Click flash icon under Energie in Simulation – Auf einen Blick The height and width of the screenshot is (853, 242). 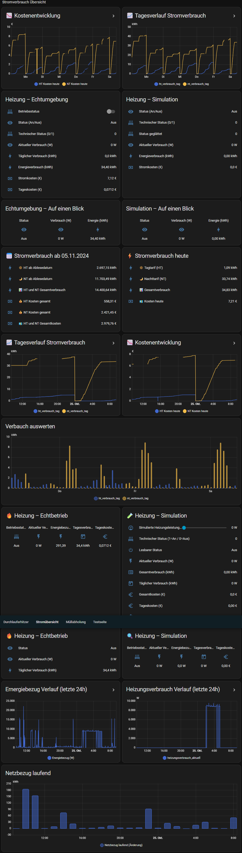click(x=218, y=229)
